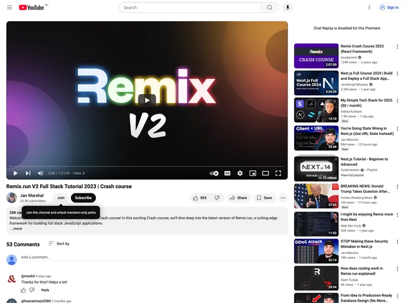Seek on the video progress bar

click(x=147, y=166)
